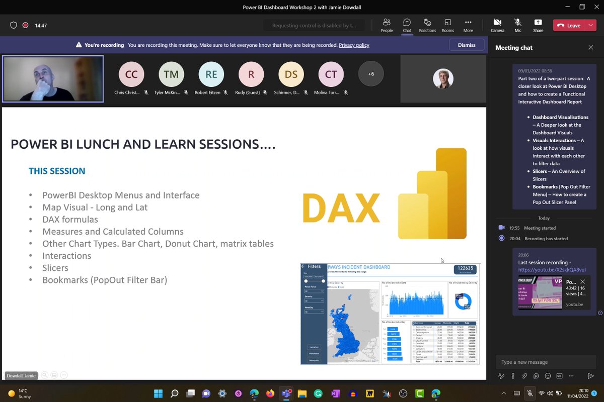Open the Rooms option
Image resolution: width=604 pixels, height=402 pixels.
(x=447, y=25)
